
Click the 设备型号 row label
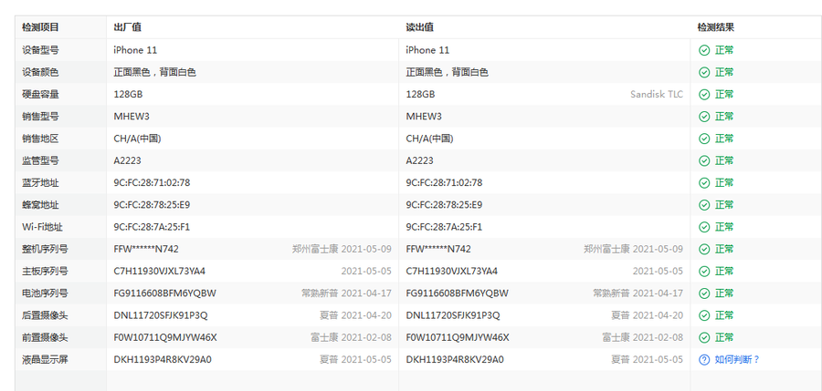[40, 50]
